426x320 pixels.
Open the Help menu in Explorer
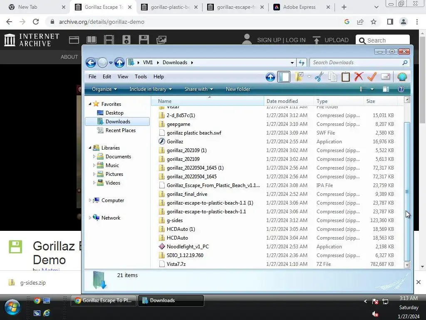[159, 77]
